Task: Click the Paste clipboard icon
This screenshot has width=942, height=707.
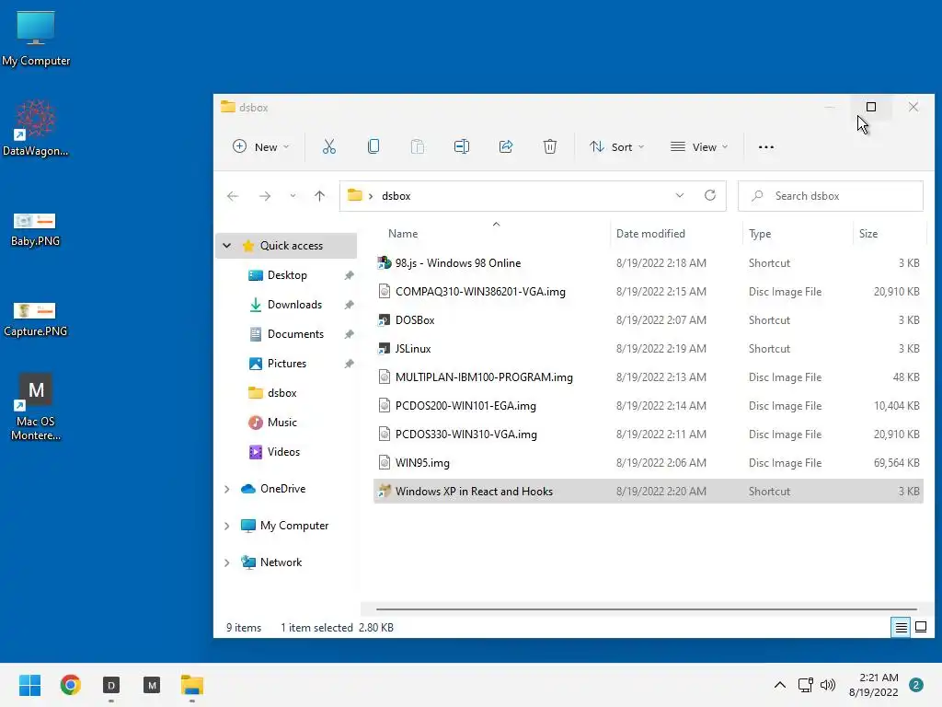Action: click(x=417, y=146)
